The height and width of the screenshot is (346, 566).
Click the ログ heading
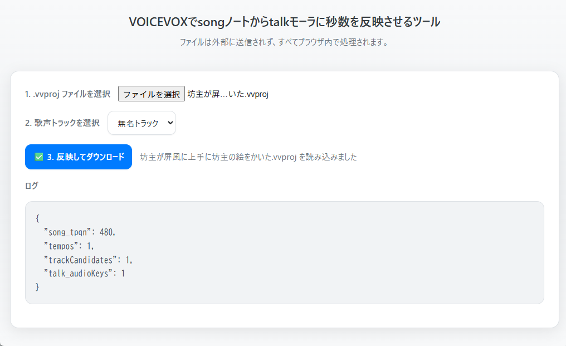pyautogui.click(x=31, y=186)
